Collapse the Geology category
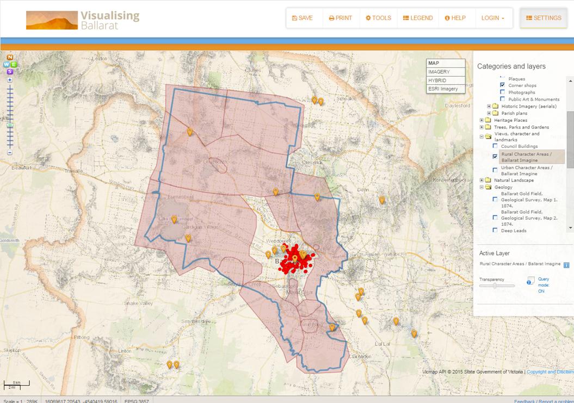Screen dimensions: 574x403 coord(482,187)
